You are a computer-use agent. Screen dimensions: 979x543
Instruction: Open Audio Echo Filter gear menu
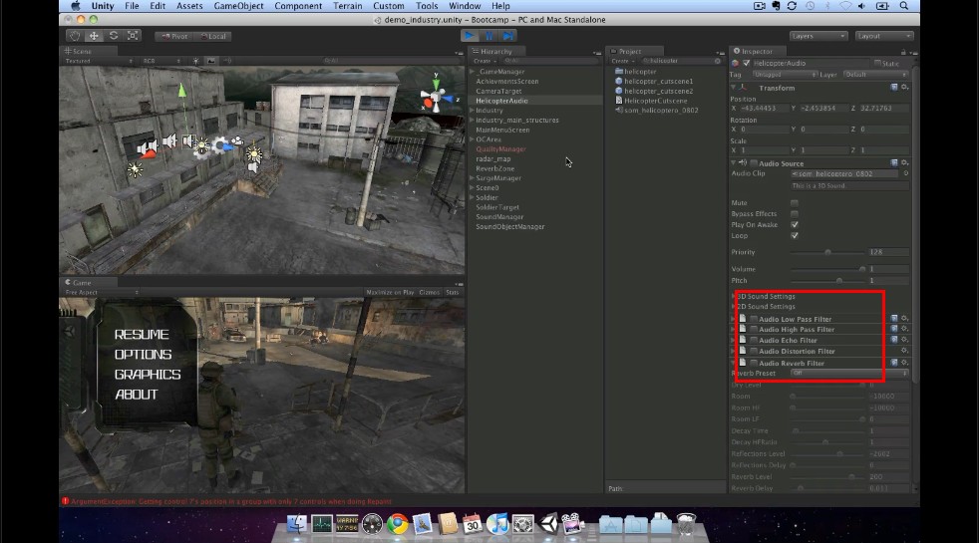pyautogui.click(x=904, y=340)
